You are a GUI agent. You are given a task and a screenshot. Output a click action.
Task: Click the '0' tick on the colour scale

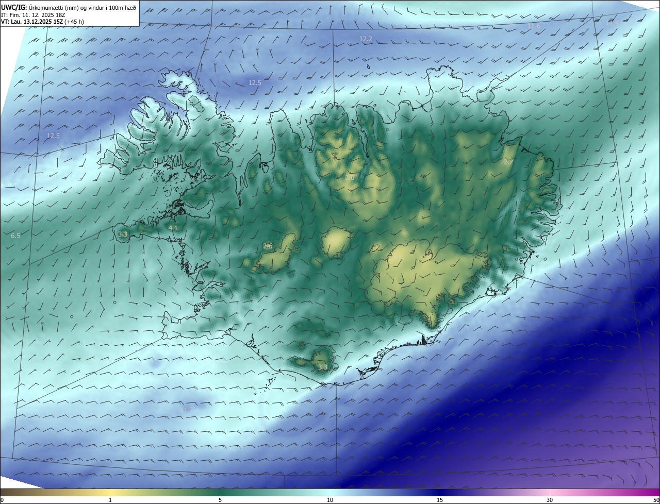click(x=2, y=500)
